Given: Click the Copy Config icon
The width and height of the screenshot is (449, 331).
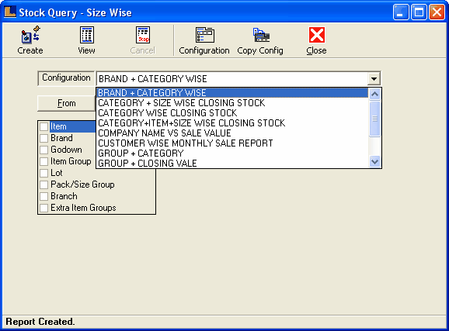Looking at the screenshot, I should [x=261, y=35].
